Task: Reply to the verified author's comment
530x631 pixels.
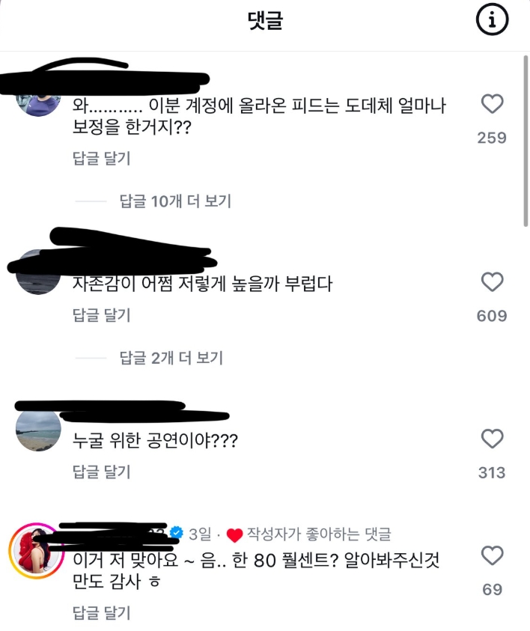Action: click(101, 613)
